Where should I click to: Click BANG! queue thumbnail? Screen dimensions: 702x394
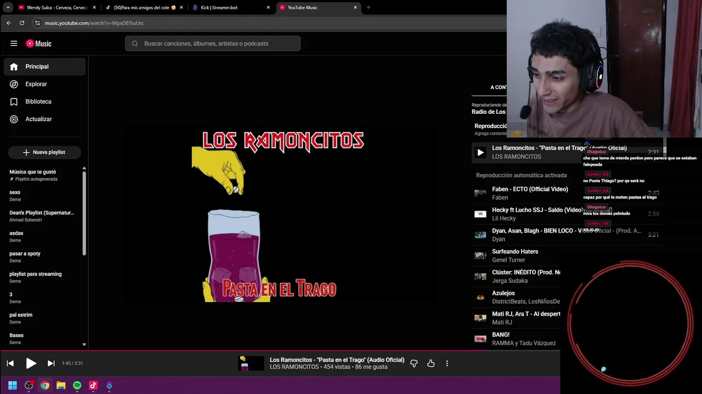[x=480, y=339]
